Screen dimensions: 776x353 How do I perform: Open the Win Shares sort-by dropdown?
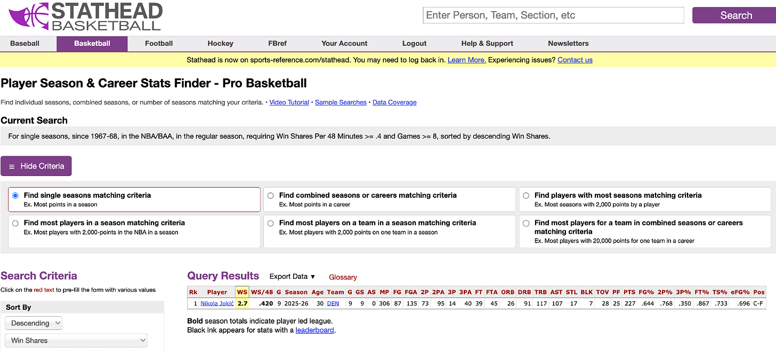(x=76, y=340)
